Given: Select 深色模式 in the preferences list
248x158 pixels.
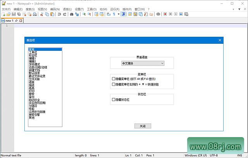Looking at the screenshot, I should (35, 64).
